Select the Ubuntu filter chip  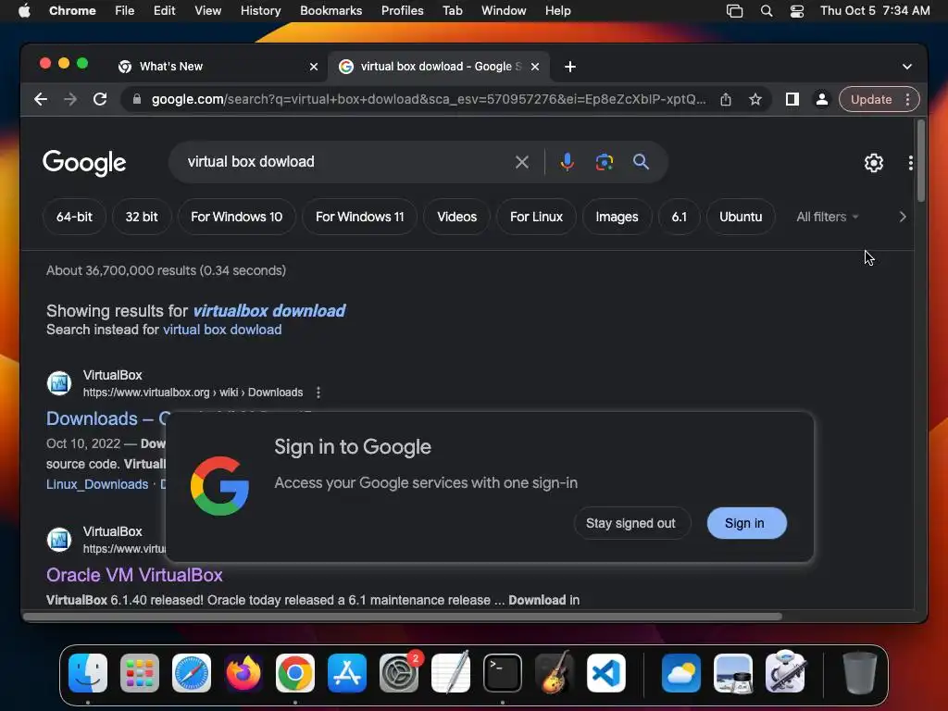coord(741,217)
